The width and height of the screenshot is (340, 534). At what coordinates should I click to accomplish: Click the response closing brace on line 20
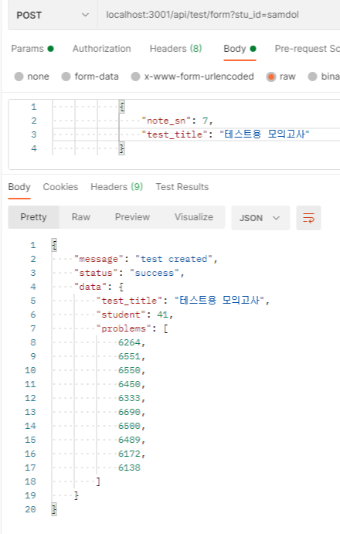click(x=54, y=509)
